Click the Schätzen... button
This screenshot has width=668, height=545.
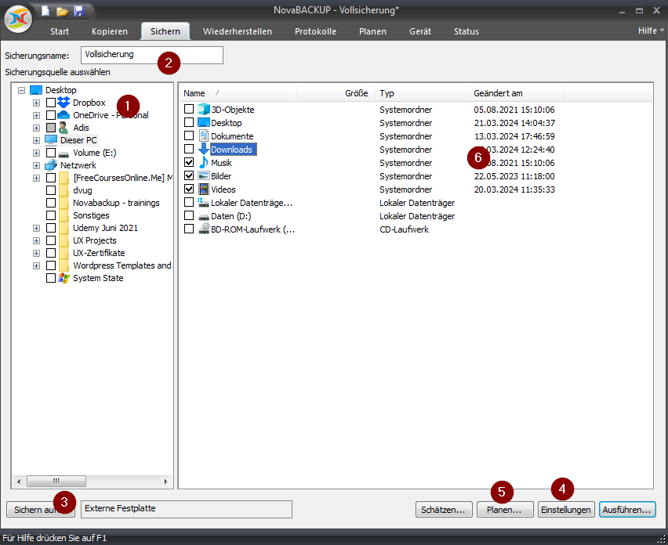tap(444, 510)
